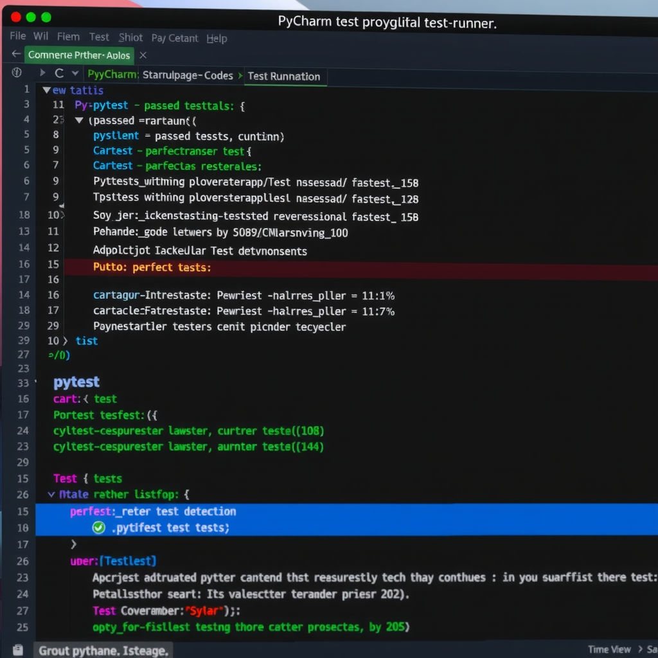658x658 pixels.
Task: Open the Test menu in the menu bar
Action: coord(99,37)
